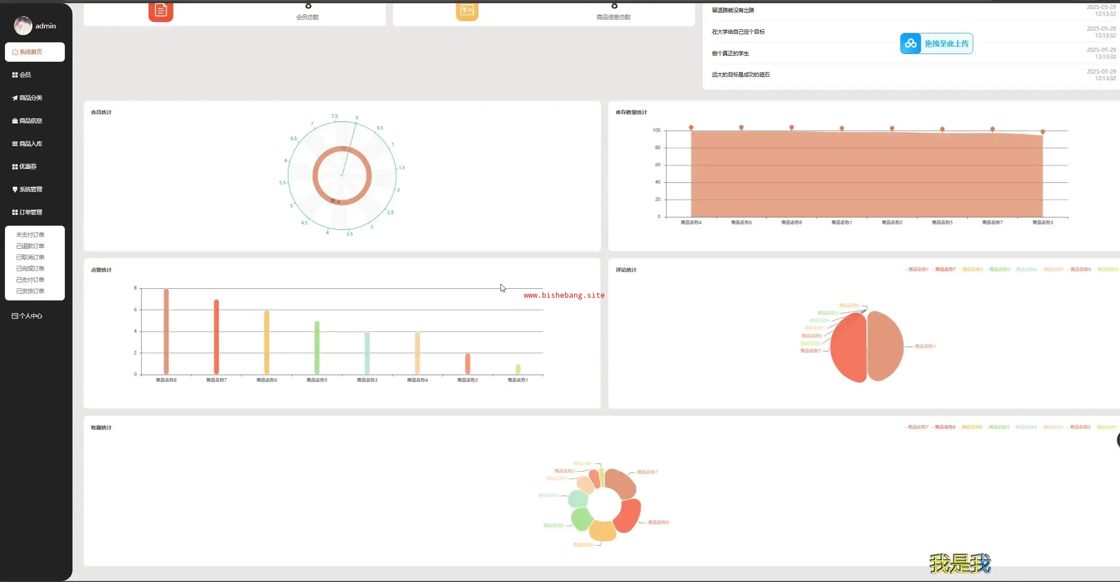The height and width of the screenshot is (582, 1120).
Task: Toggle 商品名称1 legend in 评论统计 chart
Action: [x=918, y=269]
